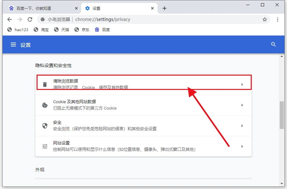The height and width of the screenshot is (189, 287).
Task: Open the settings hamburger menu
Action: pyautogui.click(x=13, y=44)
